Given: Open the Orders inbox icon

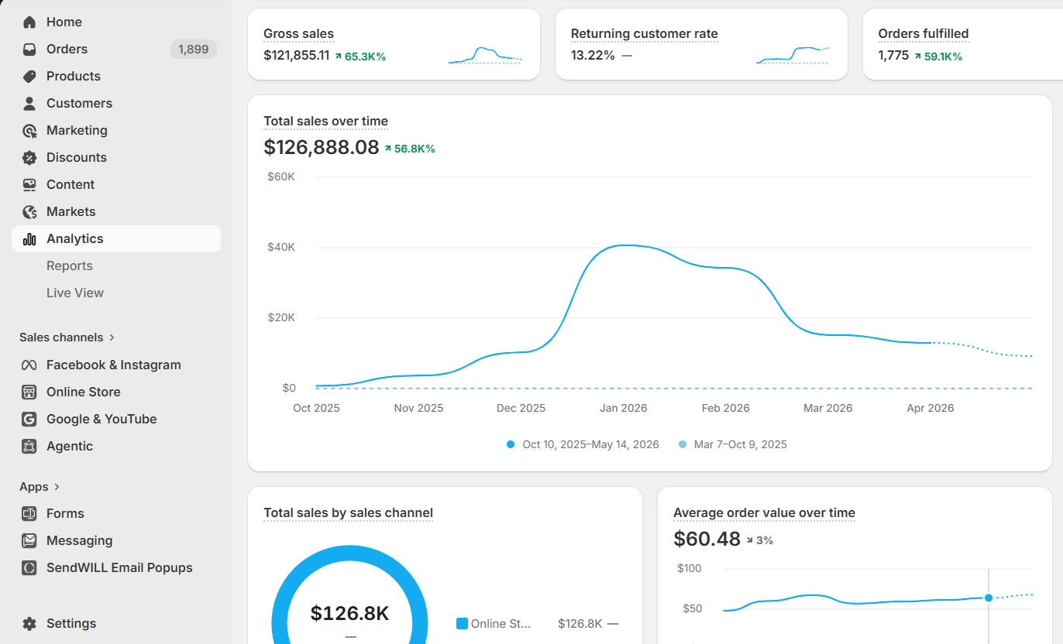Looking at the screenshot, I should 29,49.
